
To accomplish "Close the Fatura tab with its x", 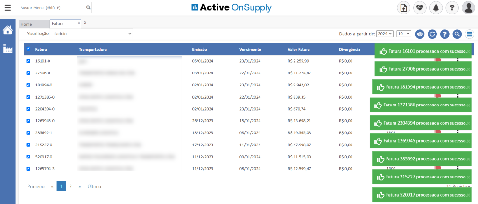I will click(x=79, y=23).
